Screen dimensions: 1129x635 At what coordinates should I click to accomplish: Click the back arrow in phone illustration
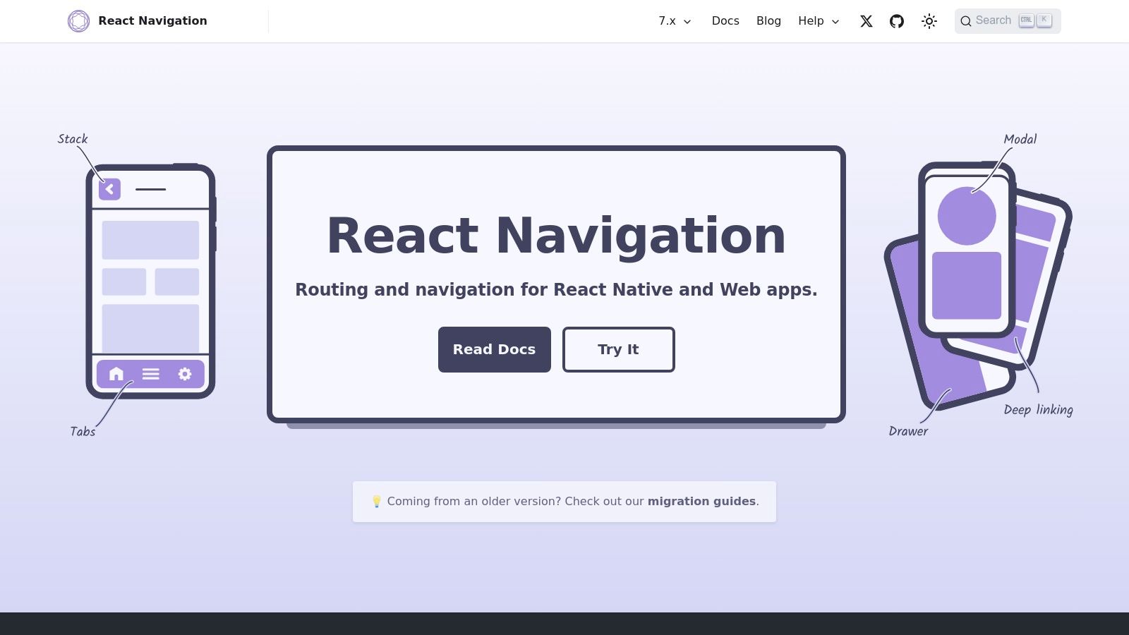pyautogui.click(x=109, y=189)
